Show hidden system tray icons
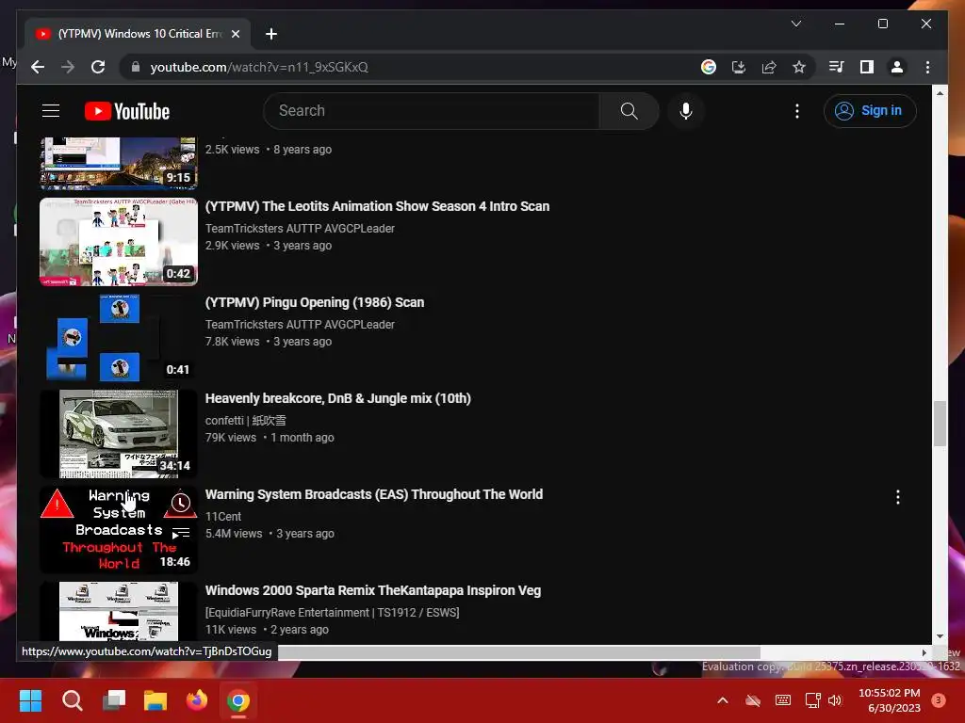This screenshot has height=723, width=965. [x=723, y=700]
